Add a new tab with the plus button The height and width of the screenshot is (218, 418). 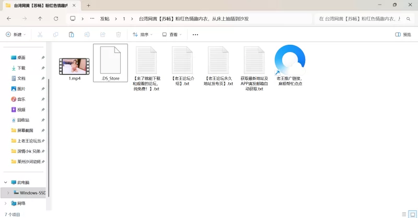(x=88, y=5)
